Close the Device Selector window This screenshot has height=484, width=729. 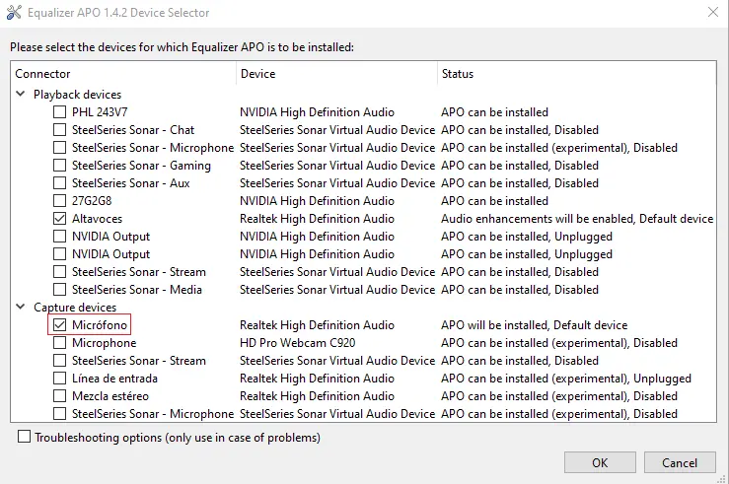click(x=713, y=12)
